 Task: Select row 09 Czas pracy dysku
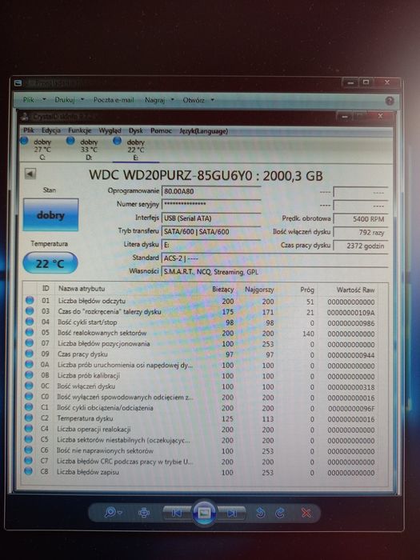point(202,354)
